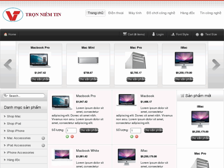Click carousel iMac image
Viewport: 224px width, 168px height.
point(184,60)
